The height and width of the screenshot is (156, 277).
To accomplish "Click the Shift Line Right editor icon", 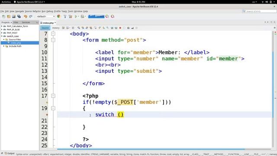I will click(x=116, y=28).
